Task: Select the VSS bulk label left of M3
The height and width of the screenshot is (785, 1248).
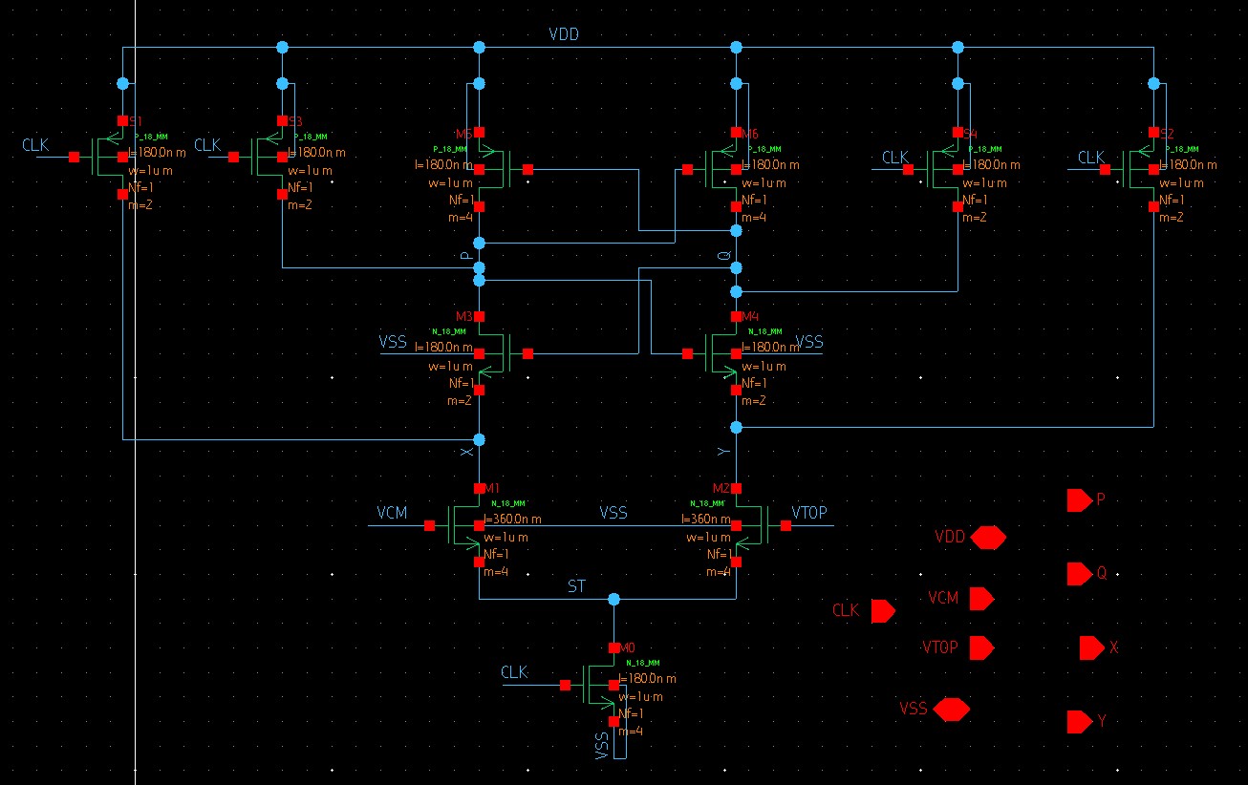Action: 393,342
